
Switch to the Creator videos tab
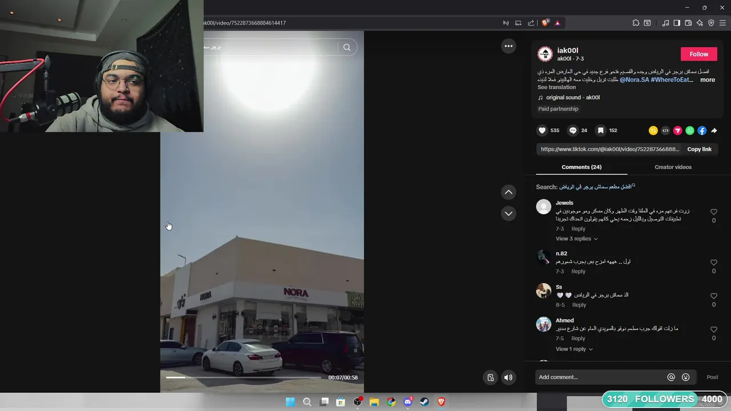673,167
